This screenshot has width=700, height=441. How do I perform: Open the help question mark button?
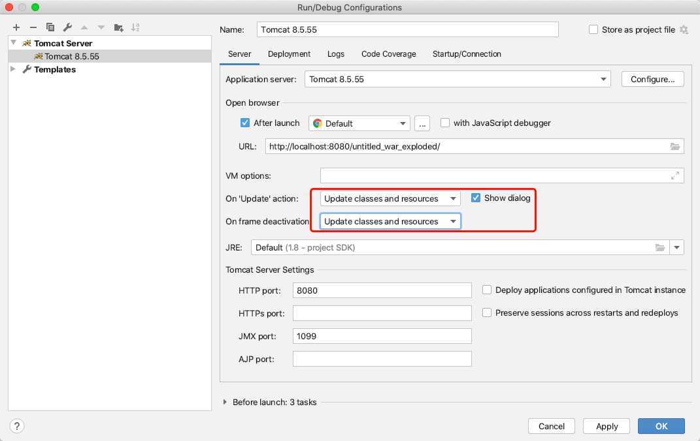point(16,426)
